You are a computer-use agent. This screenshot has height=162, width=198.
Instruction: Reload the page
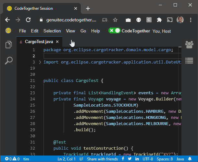(x=28, y=20)
